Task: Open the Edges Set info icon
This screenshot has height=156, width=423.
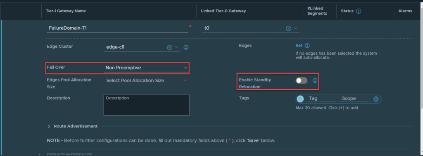Action: click(x=307, y=46)
